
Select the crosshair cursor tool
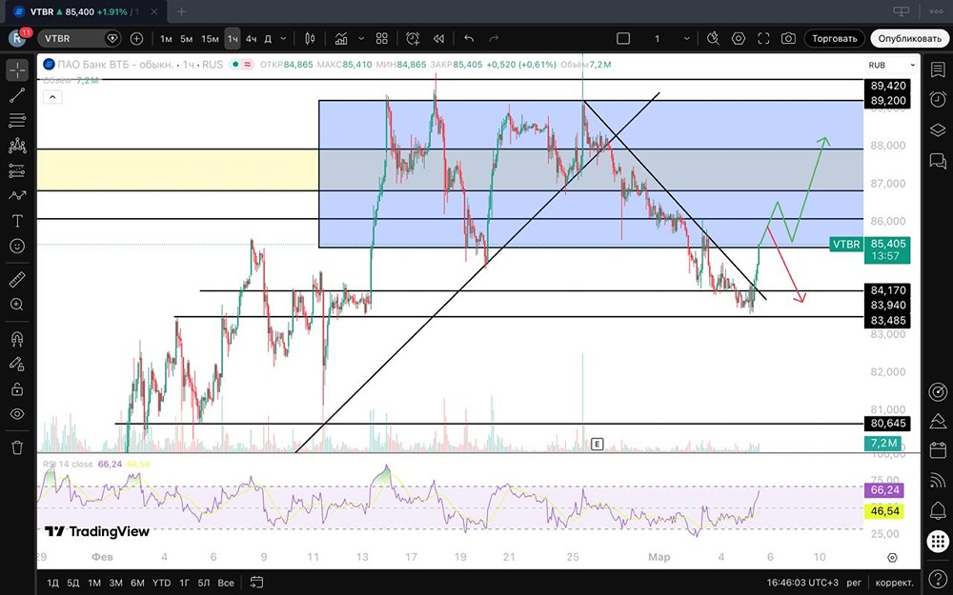[17, 70]
